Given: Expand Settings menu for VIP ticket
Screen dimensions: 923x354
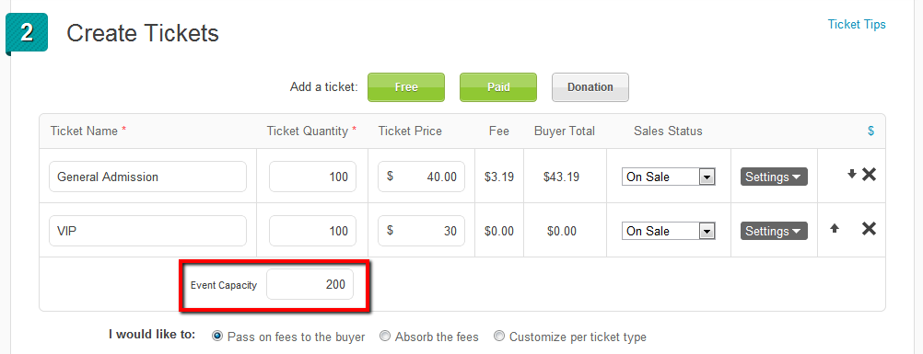Looking at the screenshot, I should pyautogui.click(x=774, y=231).
